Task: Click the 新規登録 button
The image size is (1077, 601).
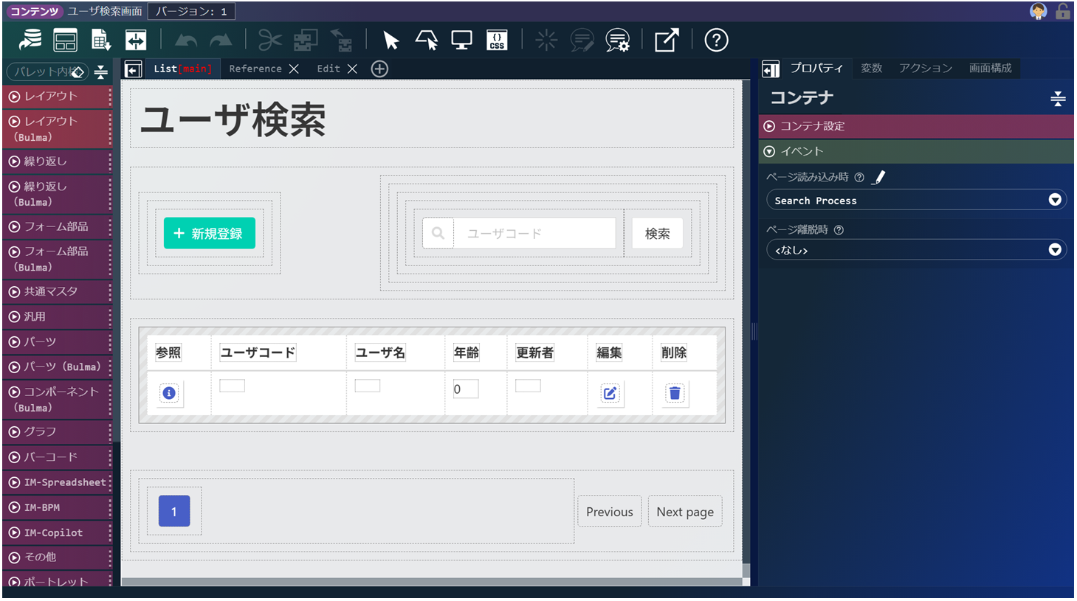Action: point(209,233)
